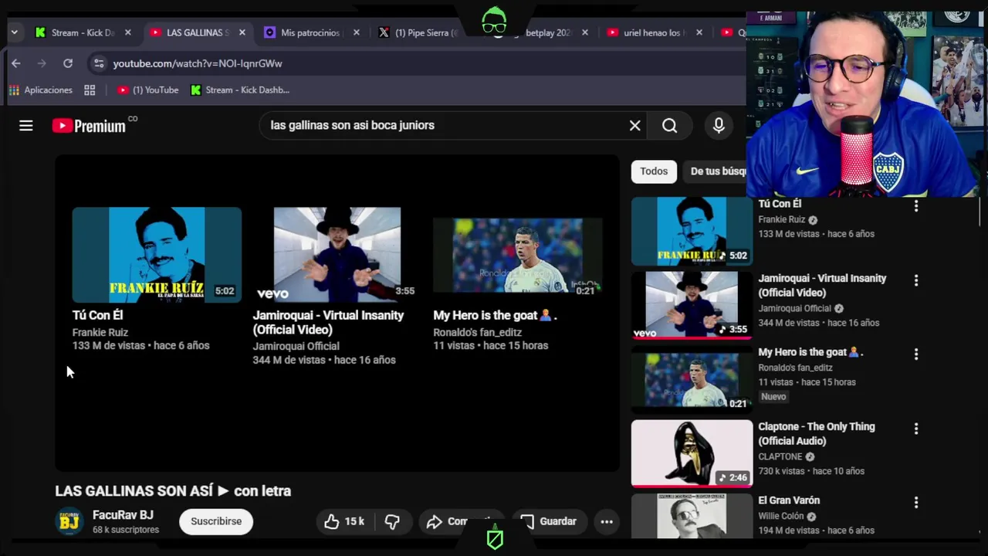
Task: Click Willie Colón channel name
Action: tap(781, 516)
